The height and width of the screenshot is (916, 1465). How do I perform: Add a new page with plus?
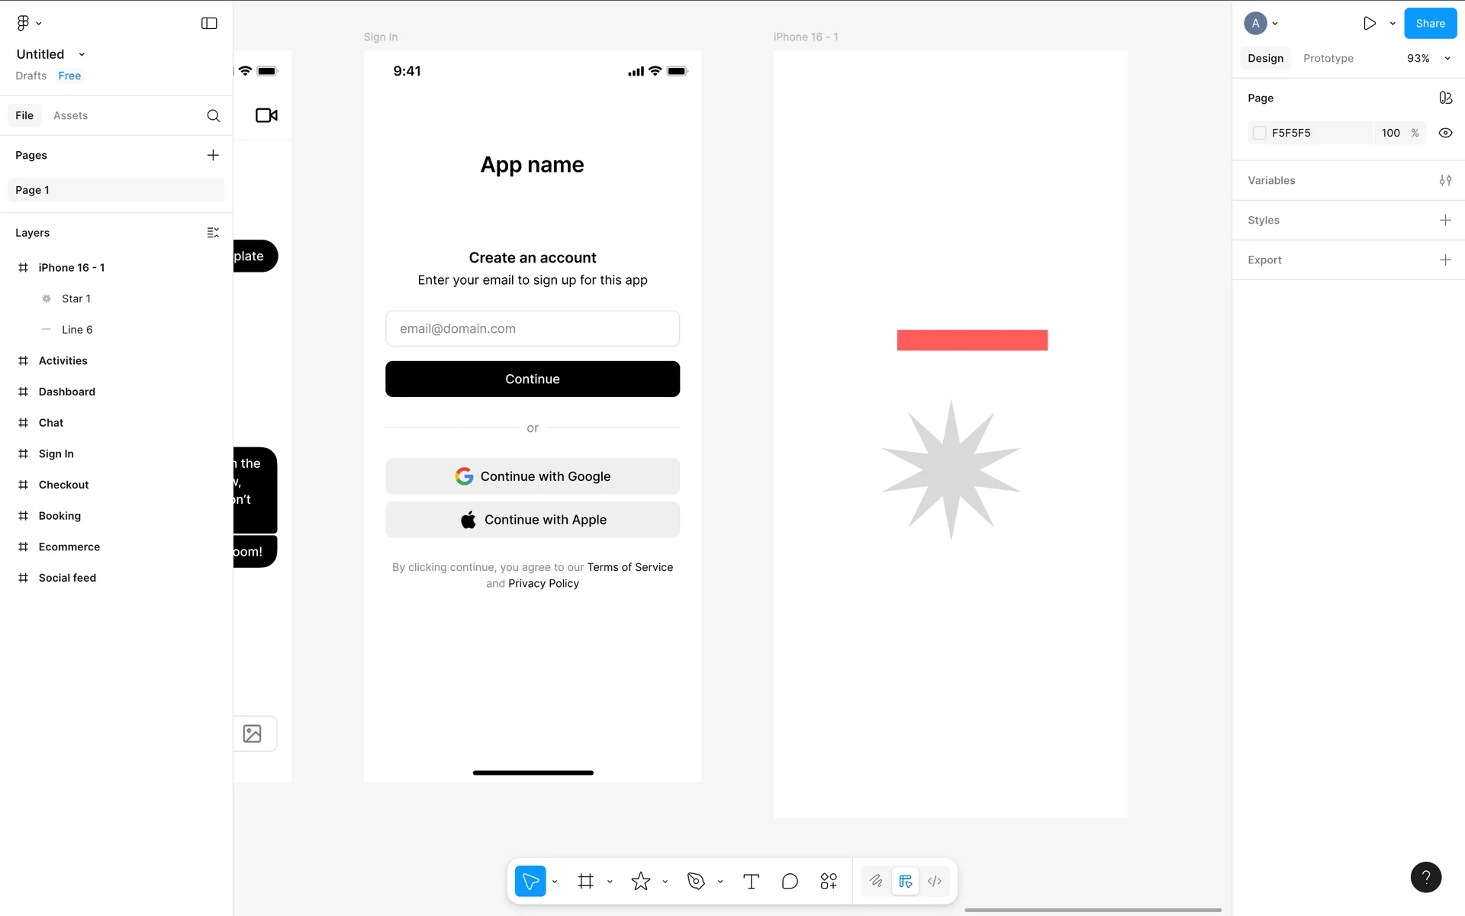[x=213, y=156]
